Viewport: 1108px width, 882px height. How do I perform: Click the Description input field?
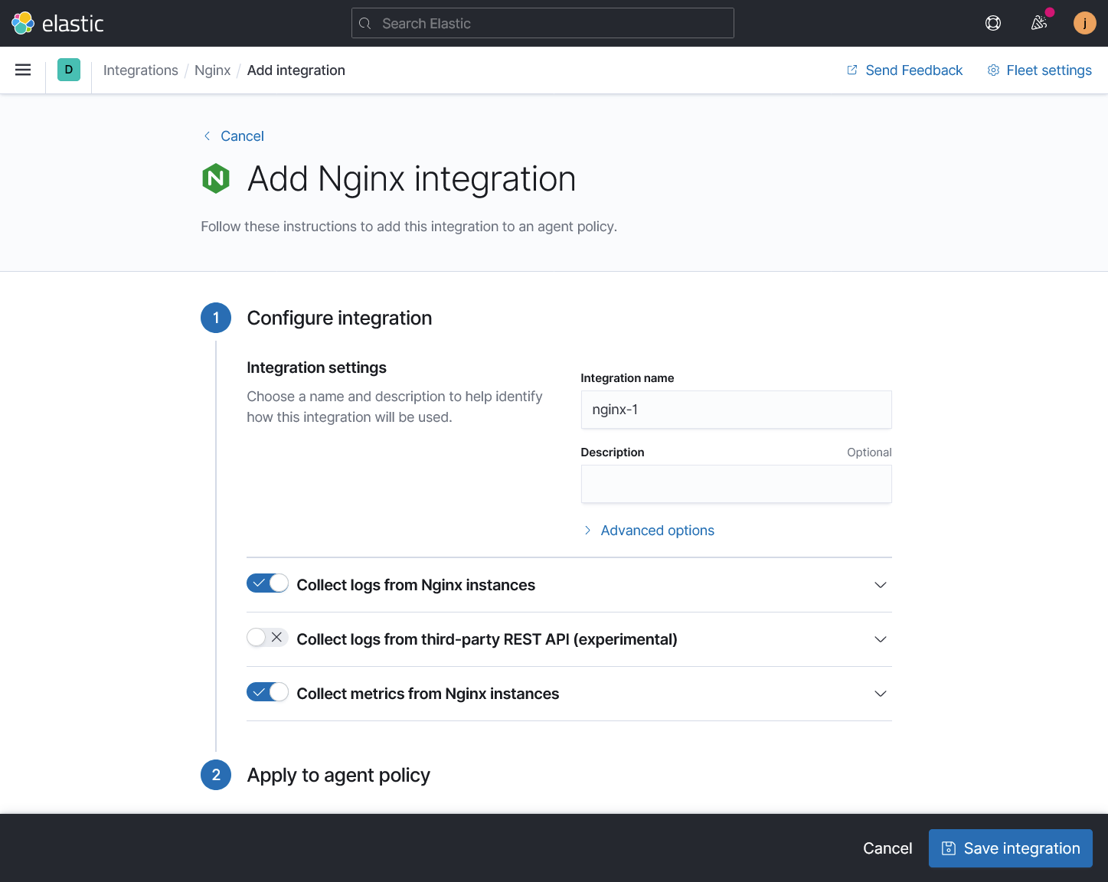point(737,484)
